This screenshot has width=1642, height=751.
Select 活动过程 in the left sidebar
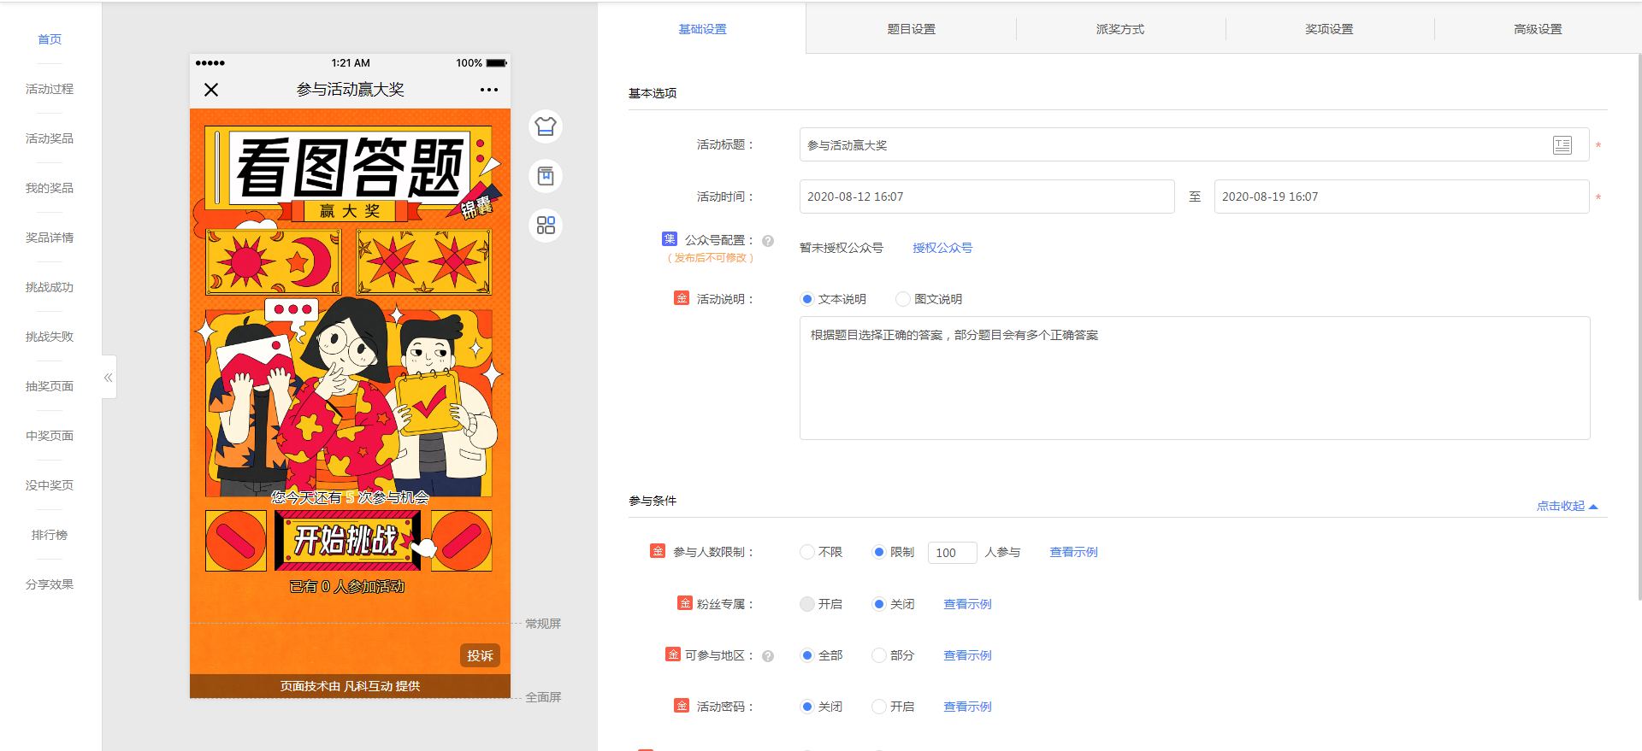[50, 89]
